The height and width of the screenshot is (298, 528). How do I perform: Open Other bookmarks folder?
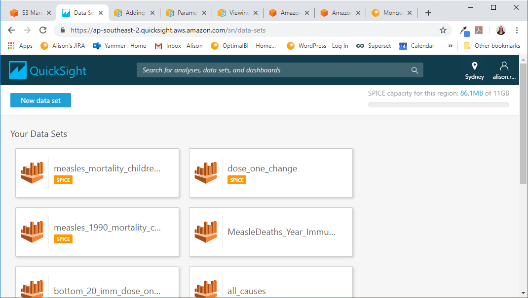pos(492,46)
